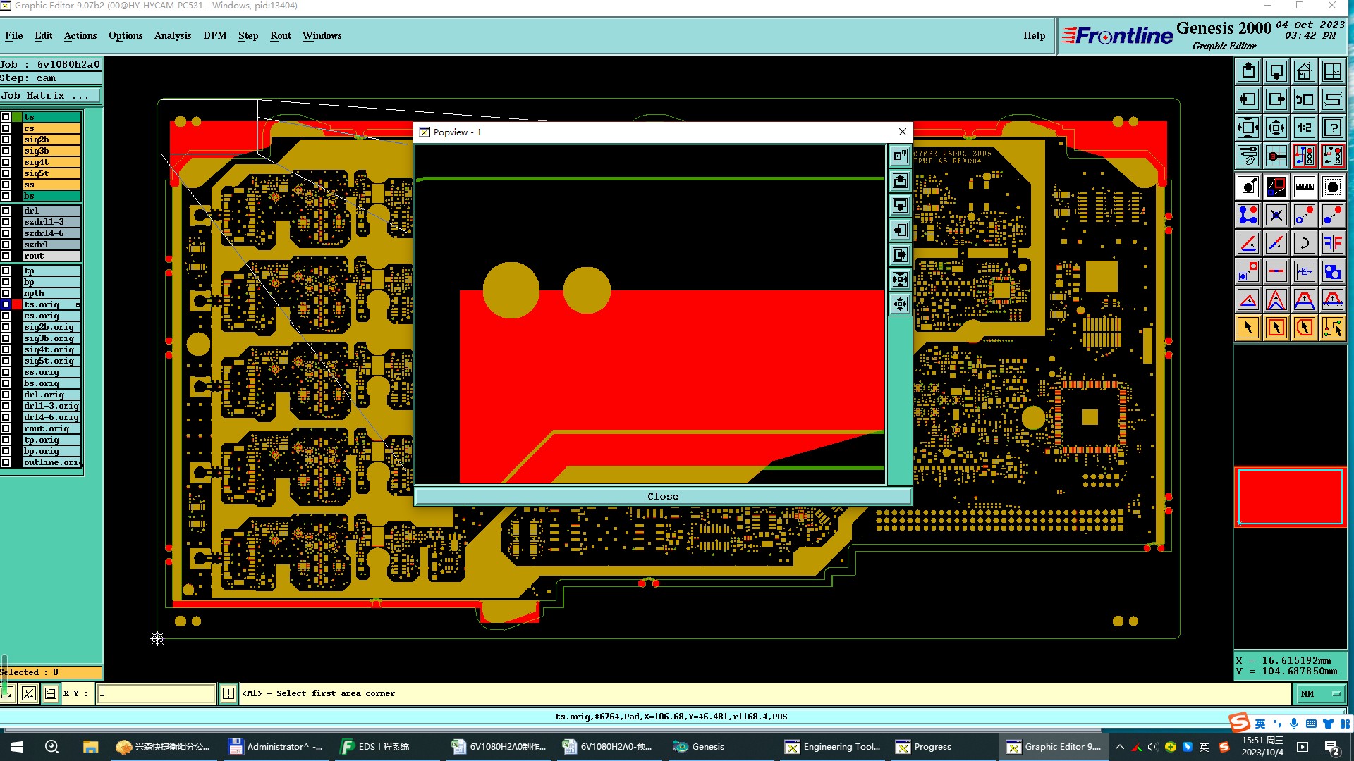This screenshot has height=761, width=1354.
Task: Click the pan up icon in right toolbar
Action: 1248,71
